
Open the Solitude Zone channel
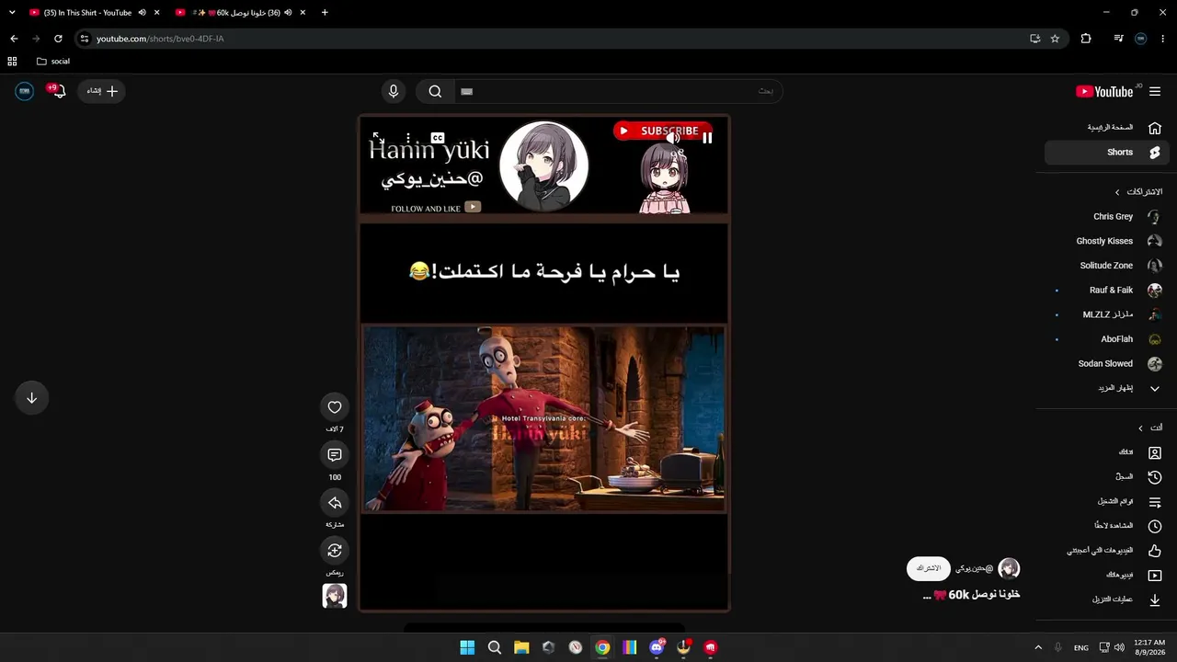click(x=1106, y=266)
